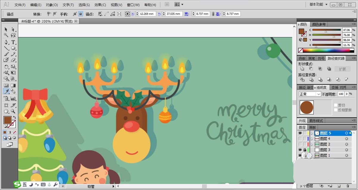358x190 pixels.
Task: Select the Lasso tool
Action: [x=13, y=35]
